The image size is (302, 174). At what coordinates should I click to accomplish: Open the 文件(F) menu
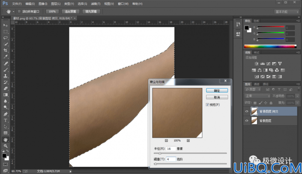click(x=17, y=4)
